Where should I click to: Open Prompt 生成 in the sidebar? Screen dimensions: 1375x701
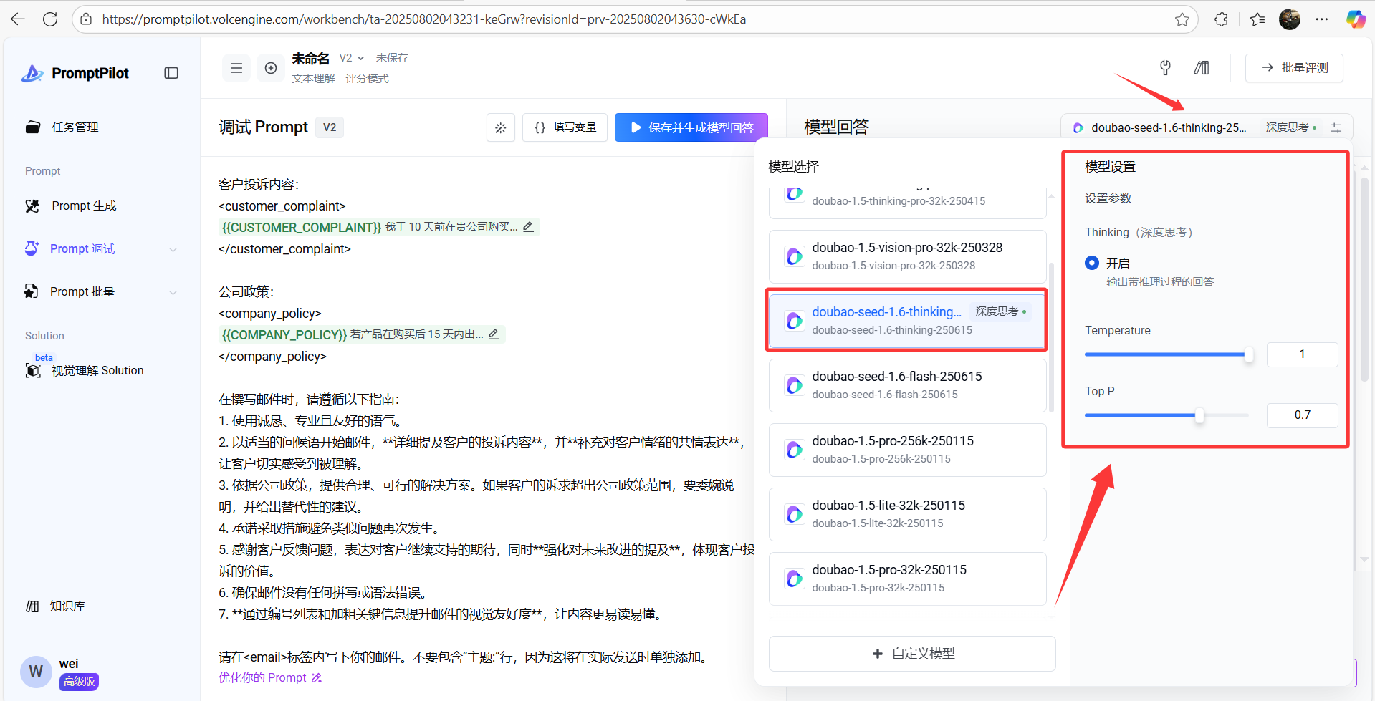point(84,206)
